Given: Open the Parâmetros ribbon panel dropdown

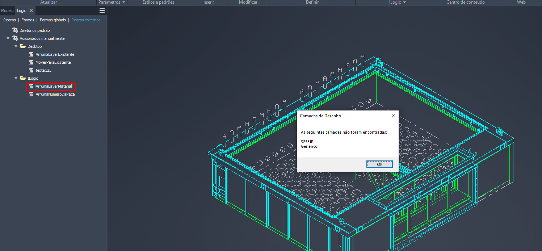Looking at the screenshot, I should (x=124, y=2).
